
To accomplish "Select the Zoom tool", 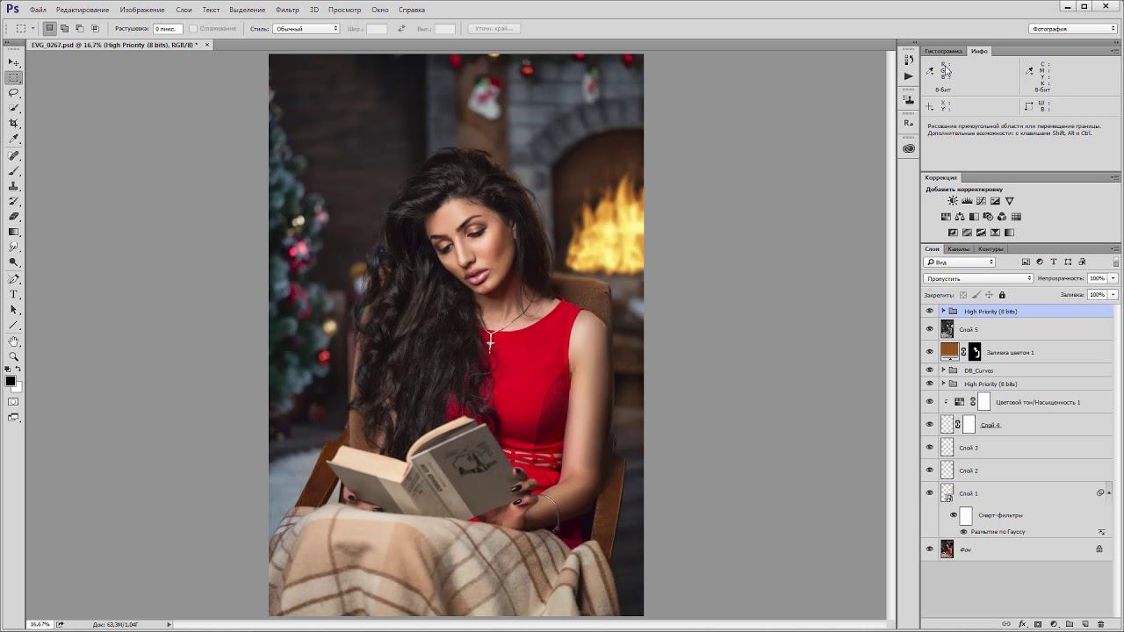I will pos(14,355).
